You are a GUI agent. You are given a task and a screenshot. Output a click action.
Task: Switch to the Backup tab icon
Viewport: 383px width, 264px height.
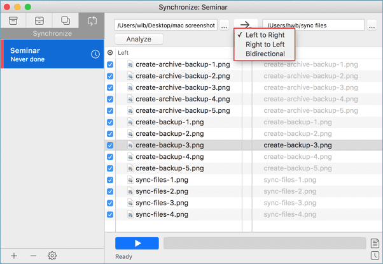[x=39, y=20]
